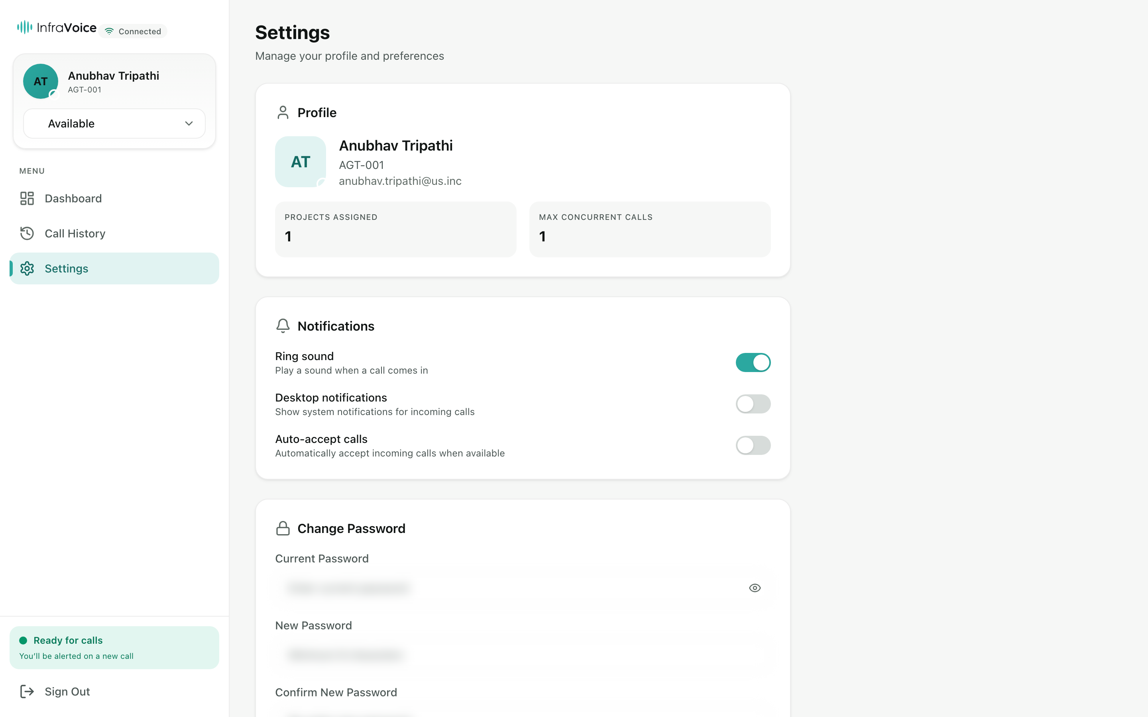Click the large AT profile avatar
This screenshot has height=717, width=1148.
[x=300, y=162]
